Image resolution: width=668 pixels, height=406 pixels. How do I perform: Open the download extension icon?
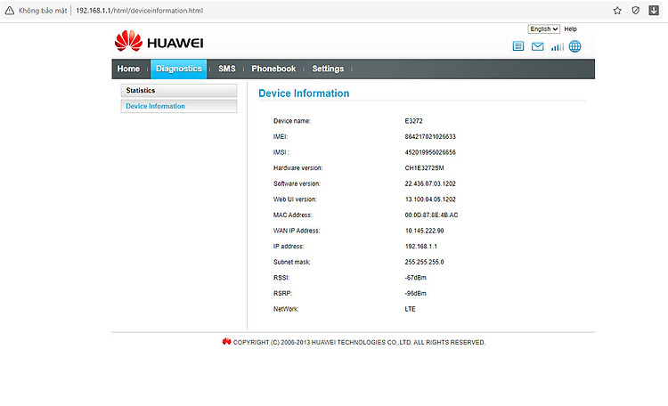coord(654,10)
